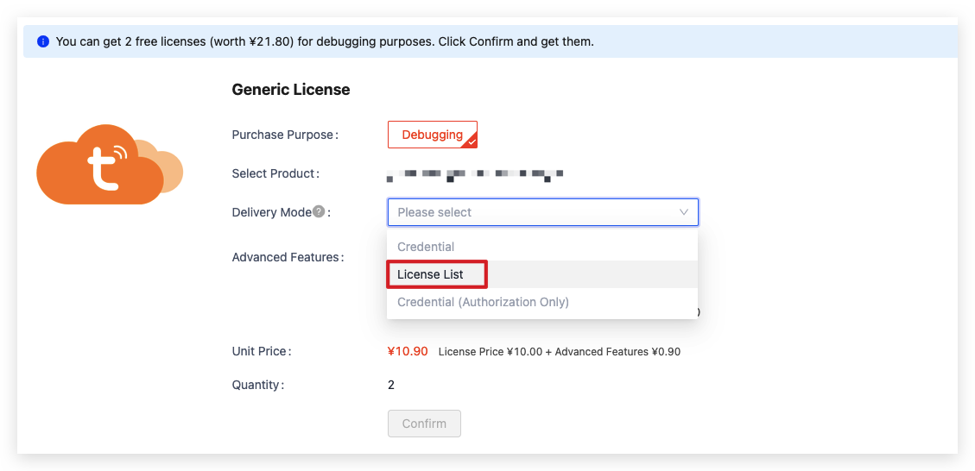Collapse the Delivery Mode dropdown using its chevron
The image size is (975, 471).
[683, 212]
